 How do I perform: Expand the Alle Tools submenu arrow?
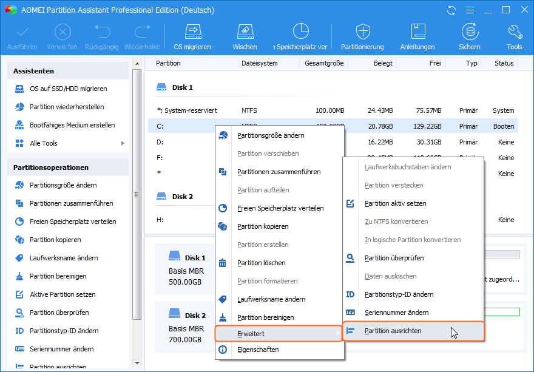(123, 143)
